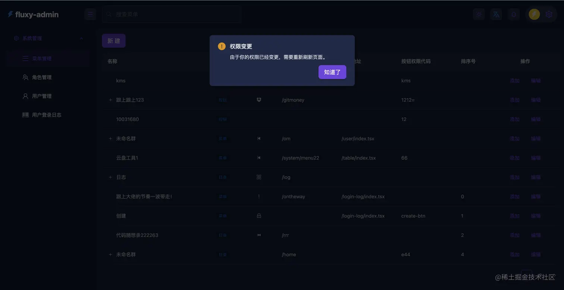This screenshot has height=290, width=564.
Task: Click the barcode icon beside 用户登录日志
Action: tap(25, 115)
